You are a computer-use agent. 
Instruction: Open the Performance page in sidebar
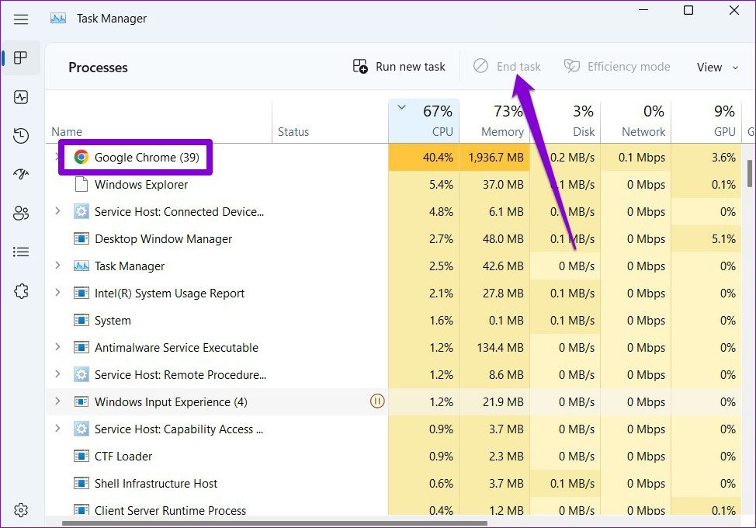(x=21, y=97)
